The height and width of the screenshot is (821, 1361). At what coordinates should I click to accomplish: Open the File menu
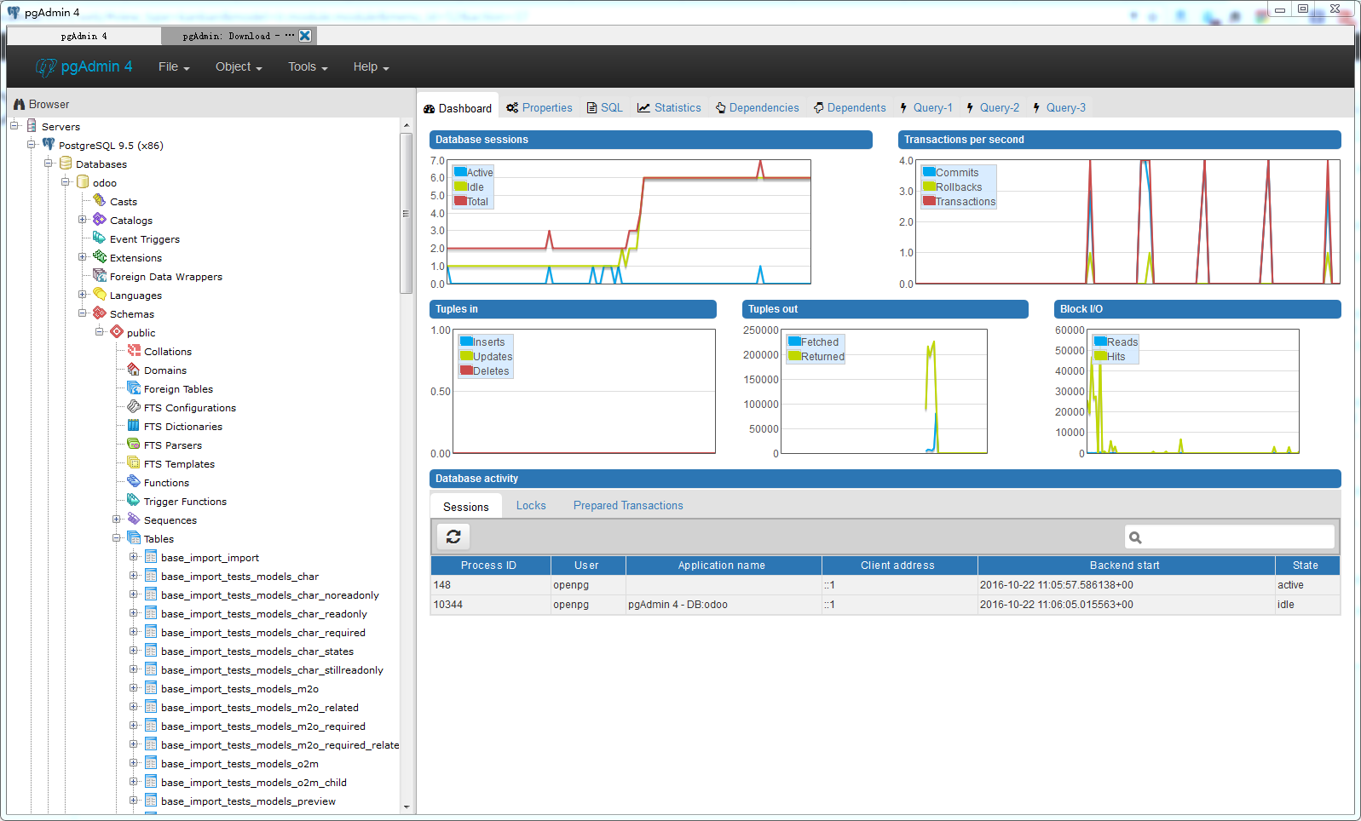(174, 67)
